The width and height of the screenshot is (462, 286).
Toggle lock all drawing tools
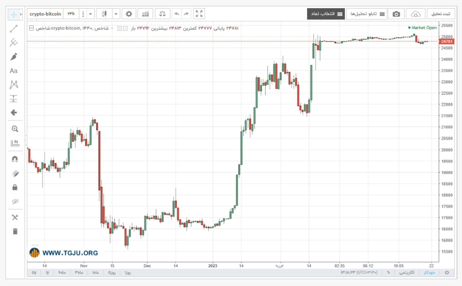(x=15, y=187)
